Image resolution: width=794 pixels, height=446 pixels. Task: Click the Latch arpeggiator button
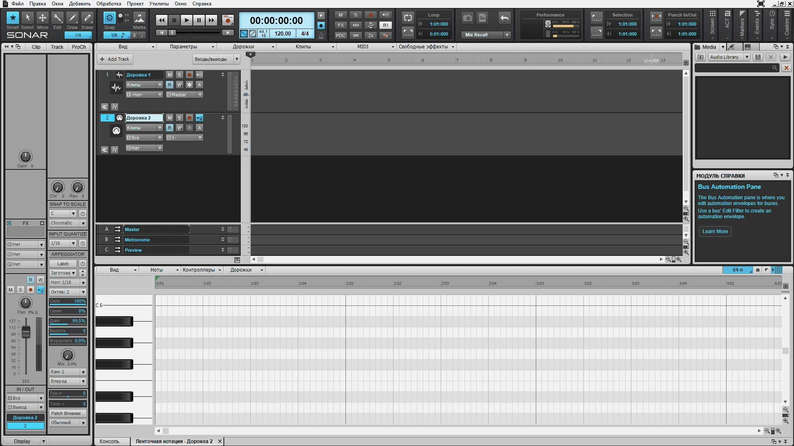point(63,264)
